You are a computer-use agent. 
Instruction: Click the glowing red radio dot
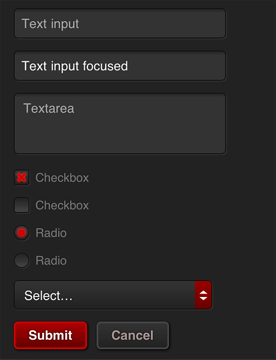coord(21,233)
